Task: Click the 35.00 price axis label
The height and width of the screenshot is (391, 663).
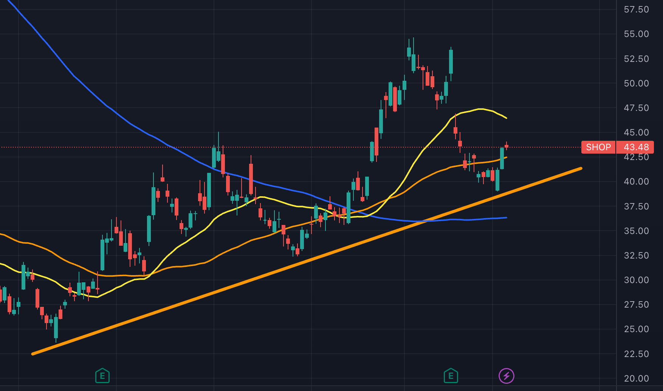Action: click(x=636, y=231)
